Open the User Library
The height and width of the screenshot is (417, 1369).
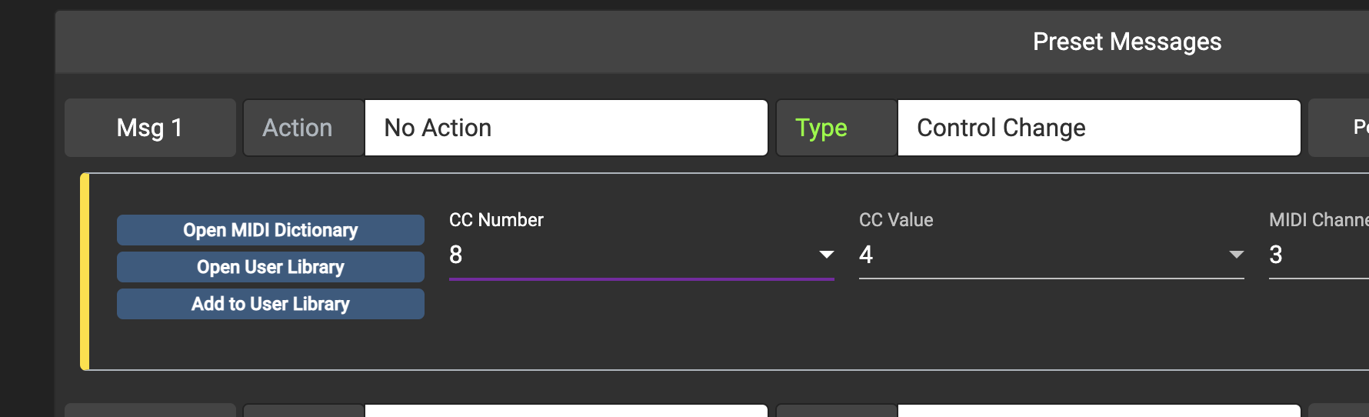270,267
